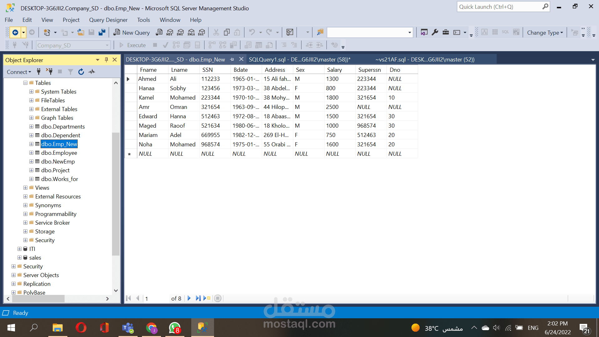
Task: Toggle auto-hide pin on Object Explorer
Action: [x=106, y=60]
